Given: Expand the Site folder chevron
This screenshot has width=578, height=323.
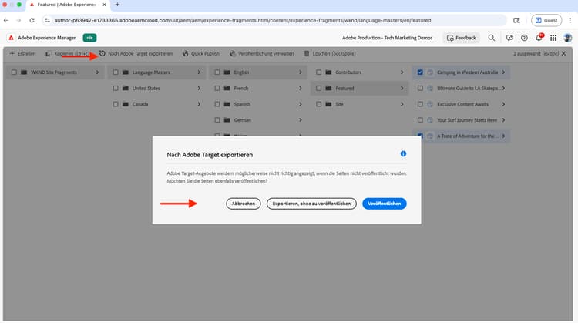Looking at the screenshot, I should [x=402, y=104].
